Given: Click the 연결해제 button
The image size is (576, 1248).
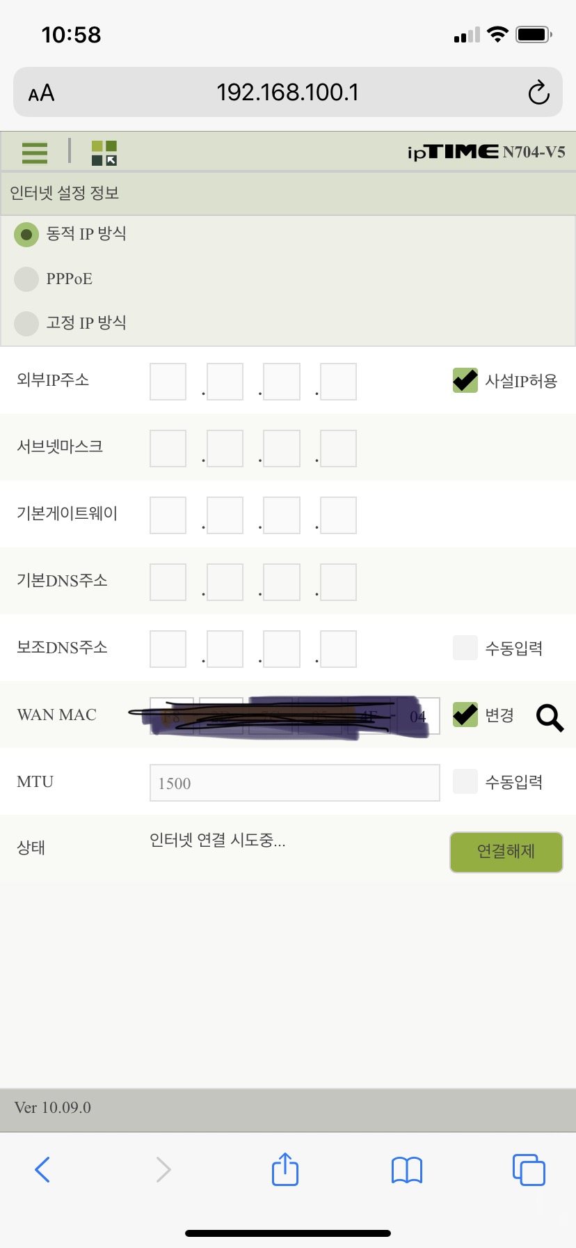Looking at the screenshot, I should [506, 852].
